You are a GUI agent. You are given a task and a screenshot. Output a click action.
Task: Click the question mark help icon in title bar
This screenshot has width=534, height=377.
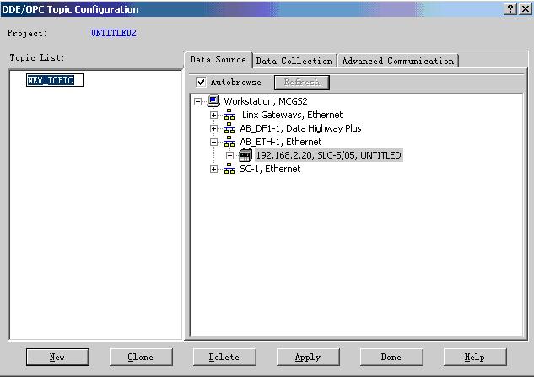click(x=510, y=8)
